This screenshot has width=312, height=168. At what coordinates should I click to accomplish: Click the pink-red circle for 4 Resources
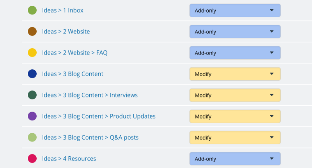coord(32,159)
